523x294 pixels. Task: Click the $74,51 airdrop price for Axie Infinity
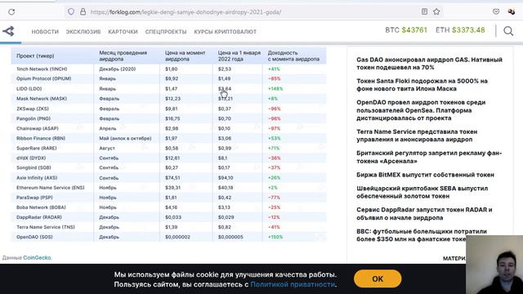[172, 178]
